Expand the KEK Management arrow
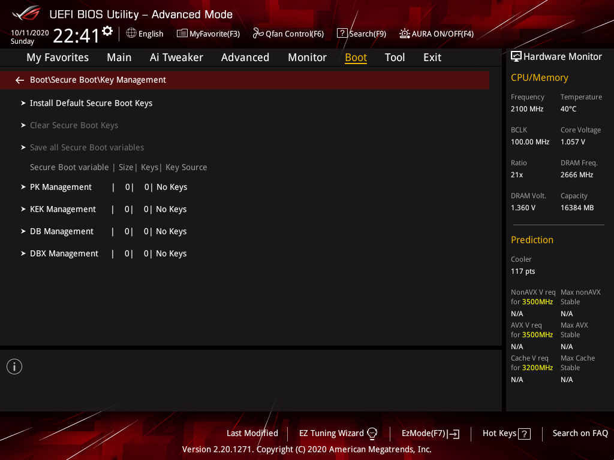614x460 pixels. [23, 209]
